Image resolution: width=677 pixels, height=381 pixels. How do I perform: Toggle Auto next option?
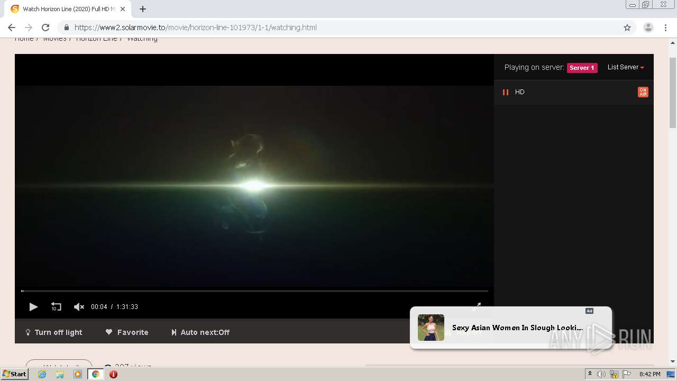click(x=200, y=332)
